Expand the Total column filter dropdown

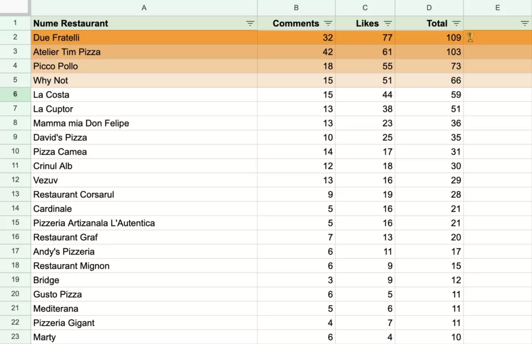click(456, 23)
